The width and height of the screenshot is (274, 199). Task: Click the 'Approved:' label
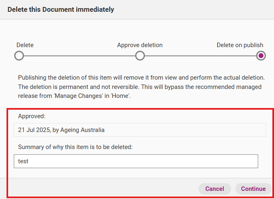click(32, 116)
